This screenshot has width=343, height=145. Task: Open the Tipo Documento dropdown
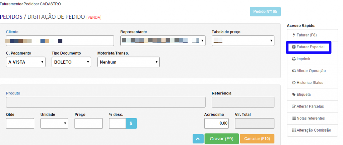71,62
